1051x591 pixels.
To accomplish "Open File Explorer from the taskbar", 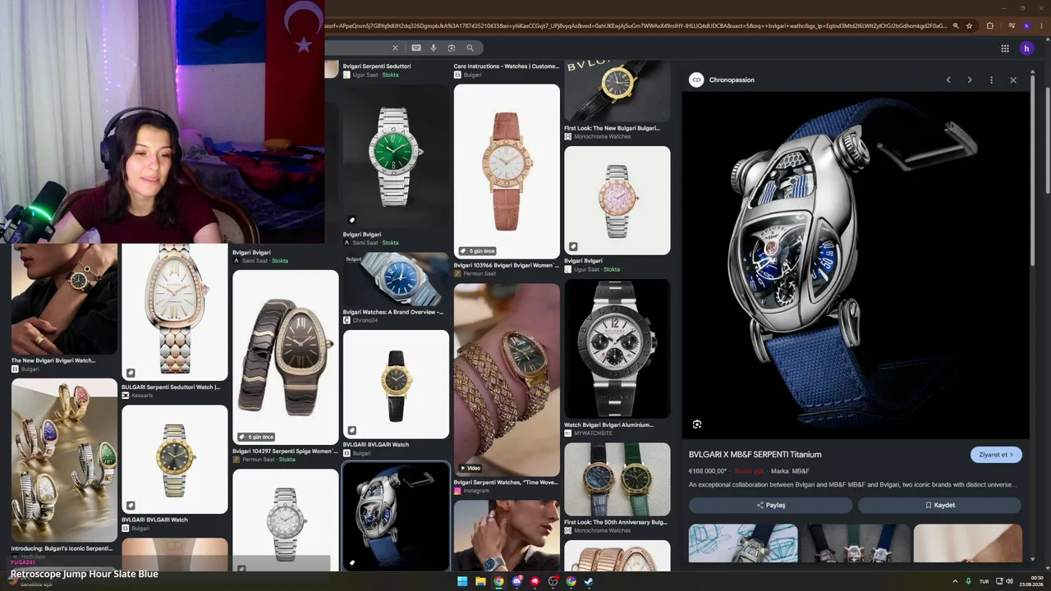I will click(480, 581).
